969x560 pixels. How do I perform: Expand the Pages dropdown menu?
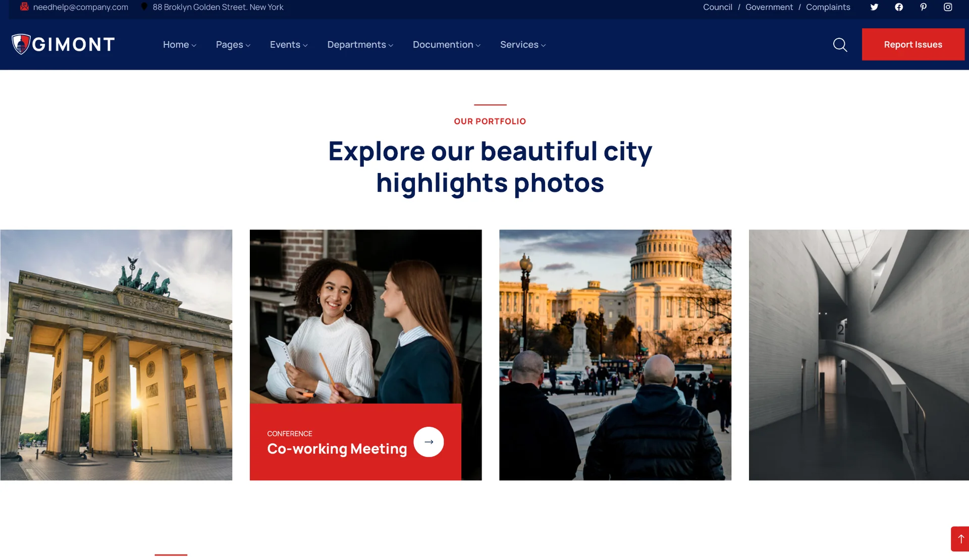tap(233, 45)
